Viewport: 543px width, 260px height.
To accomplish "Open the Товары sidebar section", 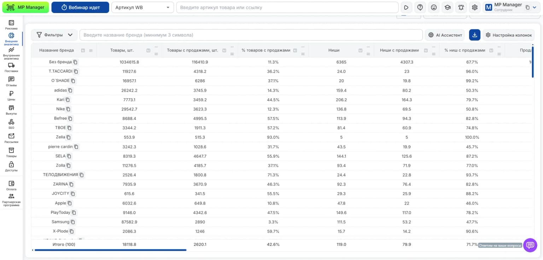I will coord(11,152).
